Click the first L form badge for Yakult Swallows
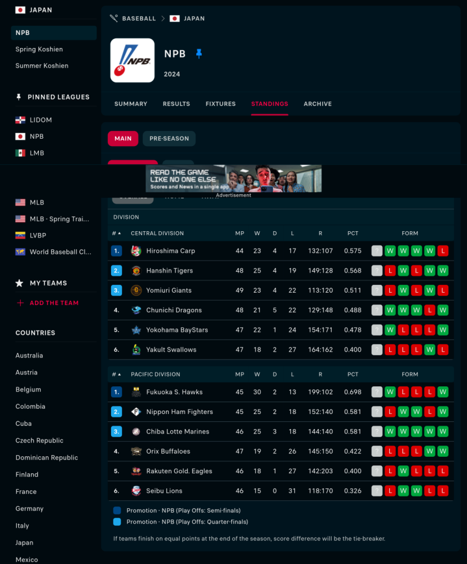 390,350
